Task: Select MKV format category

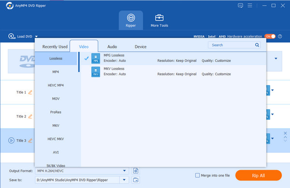Action: tap(56, 126)
